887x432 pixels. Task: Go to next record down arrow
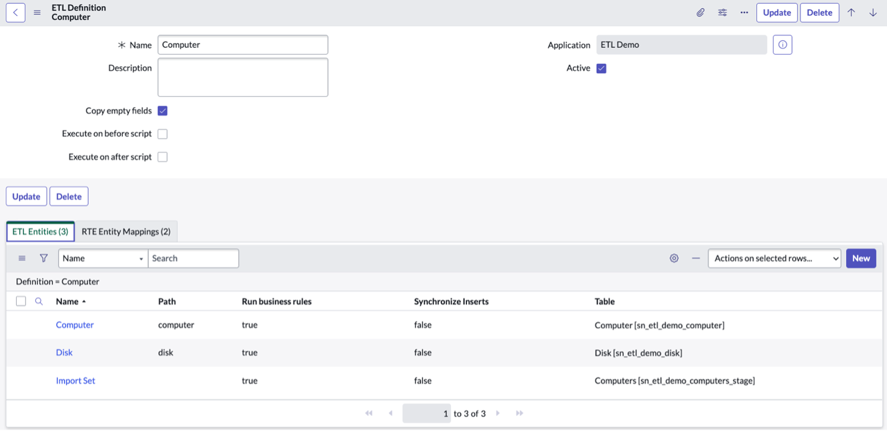tap(873, 12)
